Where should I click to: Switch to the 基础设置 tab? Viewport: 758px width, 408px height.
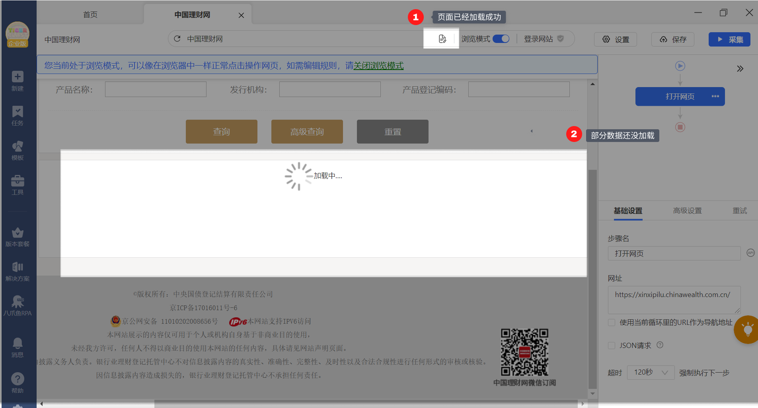pos(628,211)
